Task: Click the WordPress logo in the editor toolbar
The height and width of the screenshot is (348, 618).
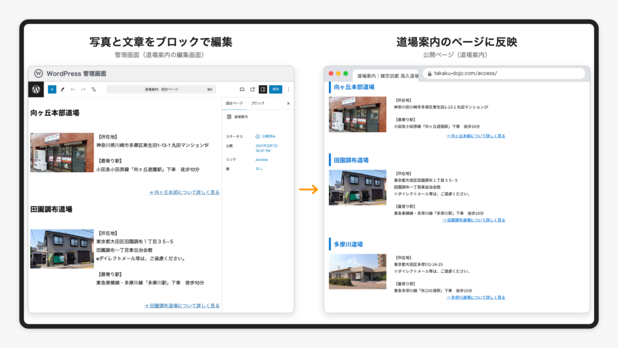Action: click(x=36, y=89)
